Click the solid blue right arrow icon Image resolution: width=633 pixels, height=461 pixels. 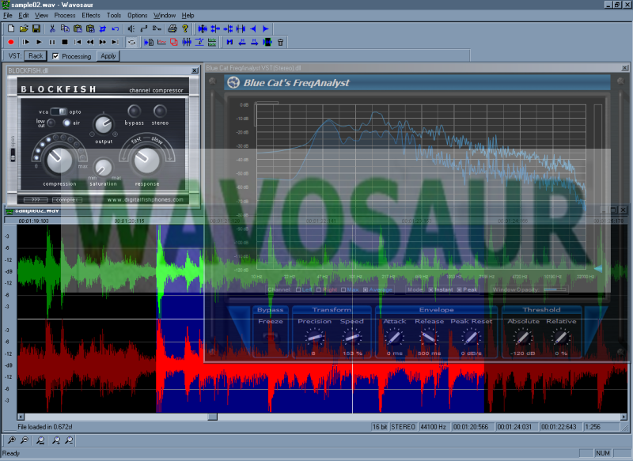coord(266,28)
